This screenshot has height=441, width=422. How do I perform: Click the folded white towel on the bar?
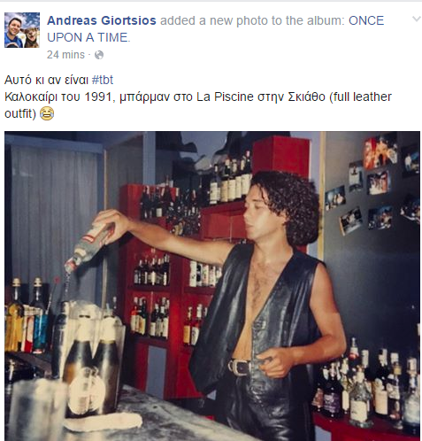coord(104,422)
